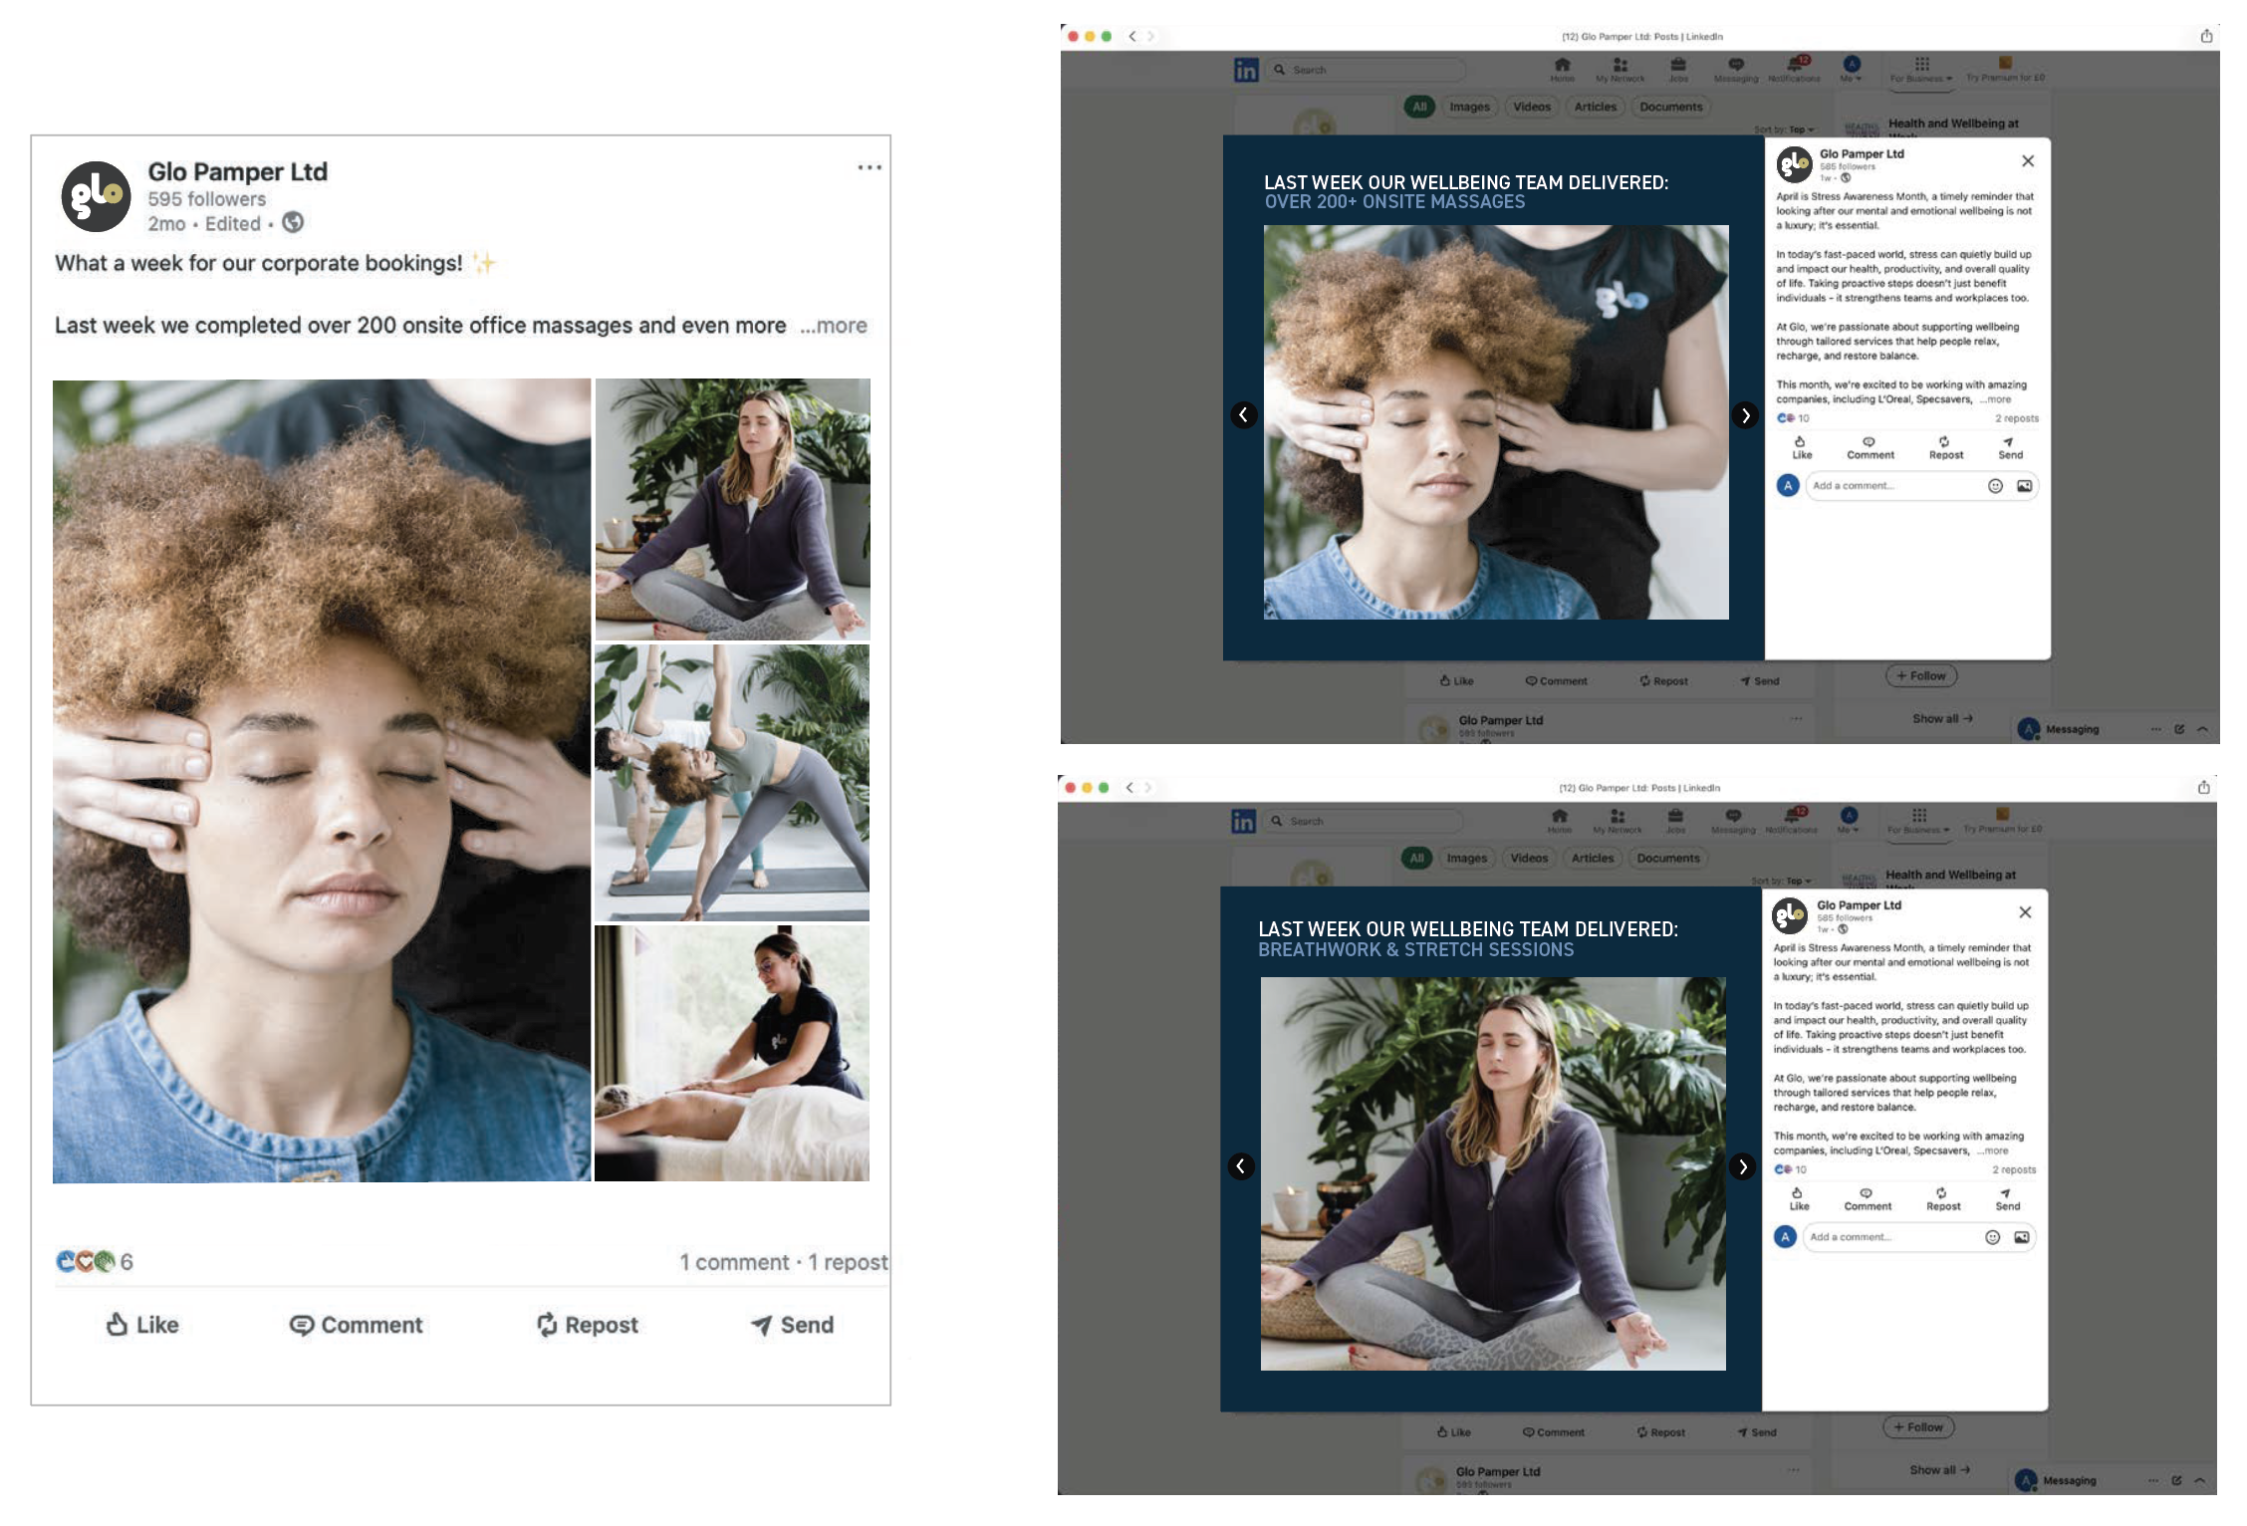Click the share icon in the upper window's title bar
Viewport: 2247px width, 1526px height.
pos(2206,36)
